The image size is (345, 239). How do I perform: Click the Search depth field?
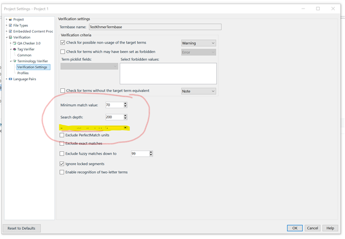click(114, 117)
